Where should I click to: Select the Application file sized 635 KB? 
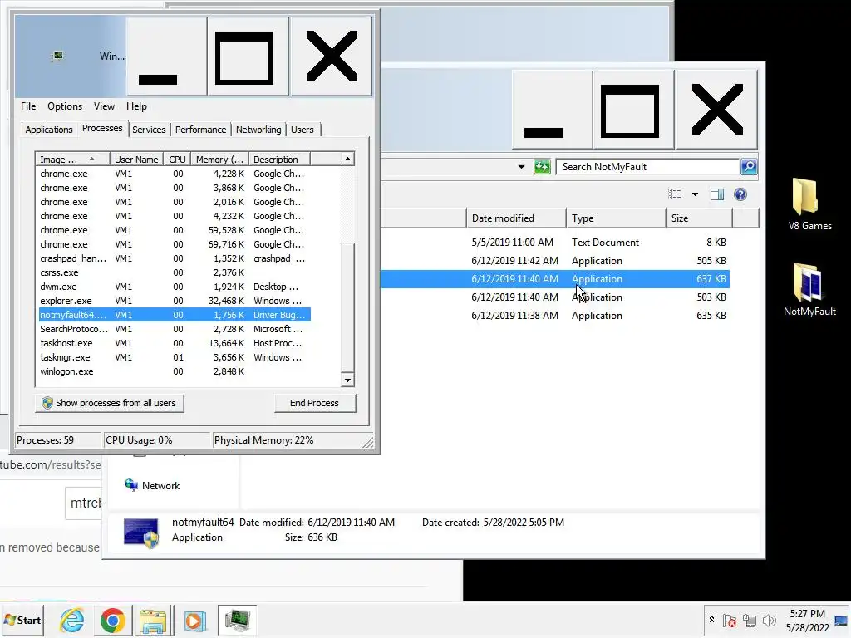[x=554, y=315]
